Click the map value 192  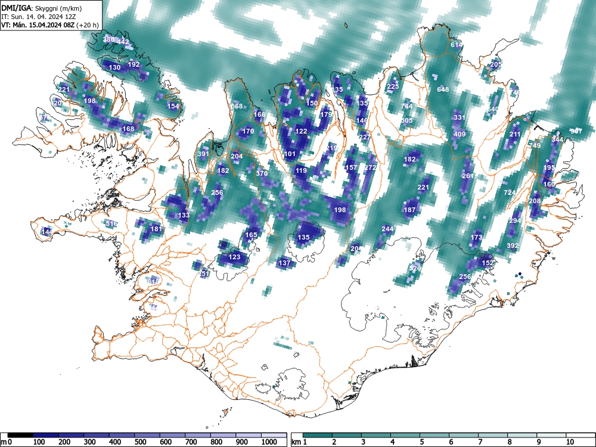(134, 64)
